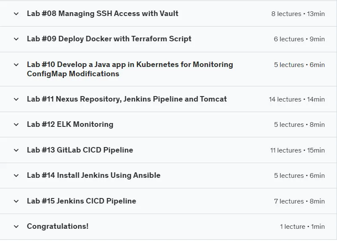Open Lab #10 Java app ConfigMap Modifications title
The width and height of the screenshot is (337, 241).
point(130,69)
